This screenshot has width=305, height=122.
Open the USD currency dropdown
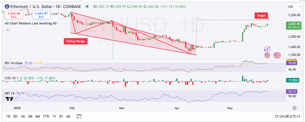(x=294, y=7)
